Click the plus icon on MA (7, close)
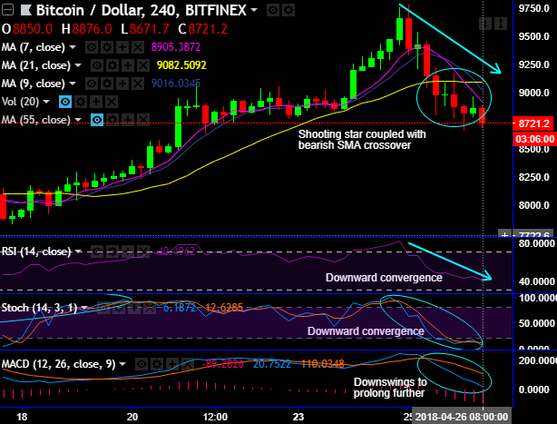Screen dimensions: 557x424 [x=122, y=47]
